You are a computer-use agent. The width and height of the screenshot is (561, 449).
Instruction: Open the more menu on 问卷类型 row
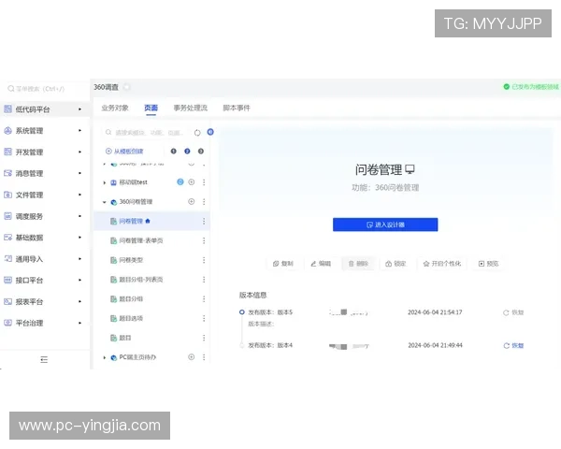pyautogui.click(x=204, y=260)
